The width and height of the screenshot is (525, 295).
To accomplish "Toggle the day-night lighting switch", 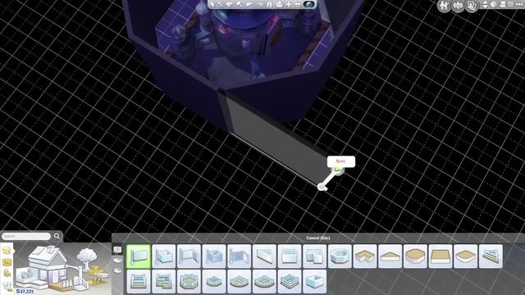I will pos(308,4).
